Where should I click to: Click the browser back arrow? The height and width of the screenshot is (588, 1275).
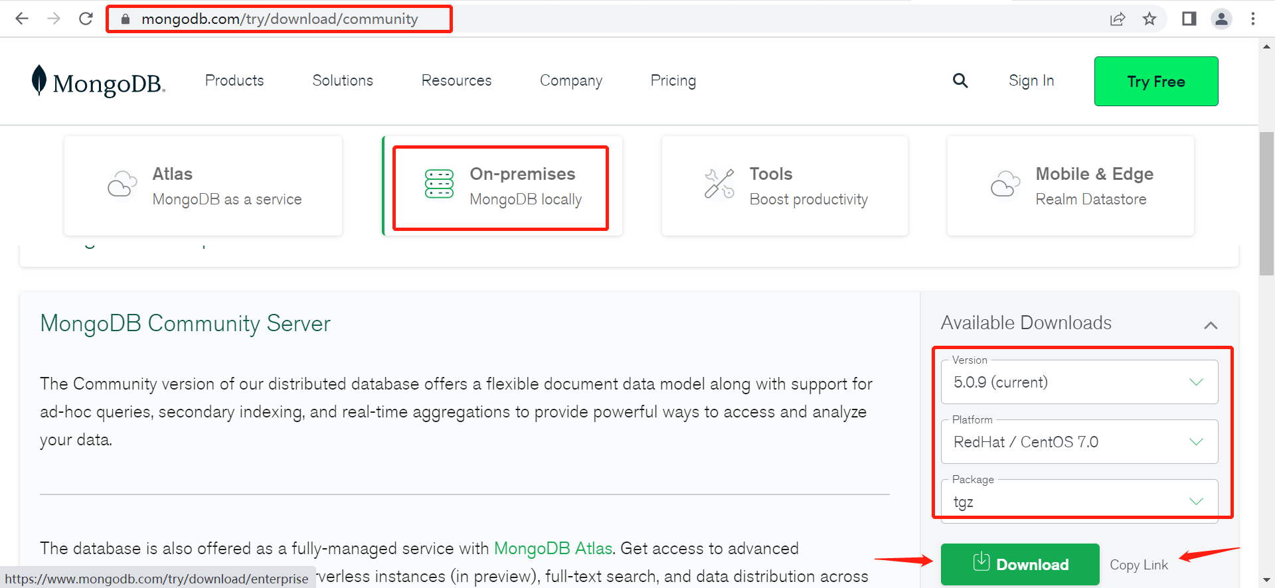(22, 19)
